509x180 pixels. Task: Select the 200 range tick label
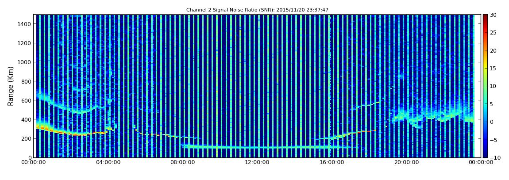[26, 139]
